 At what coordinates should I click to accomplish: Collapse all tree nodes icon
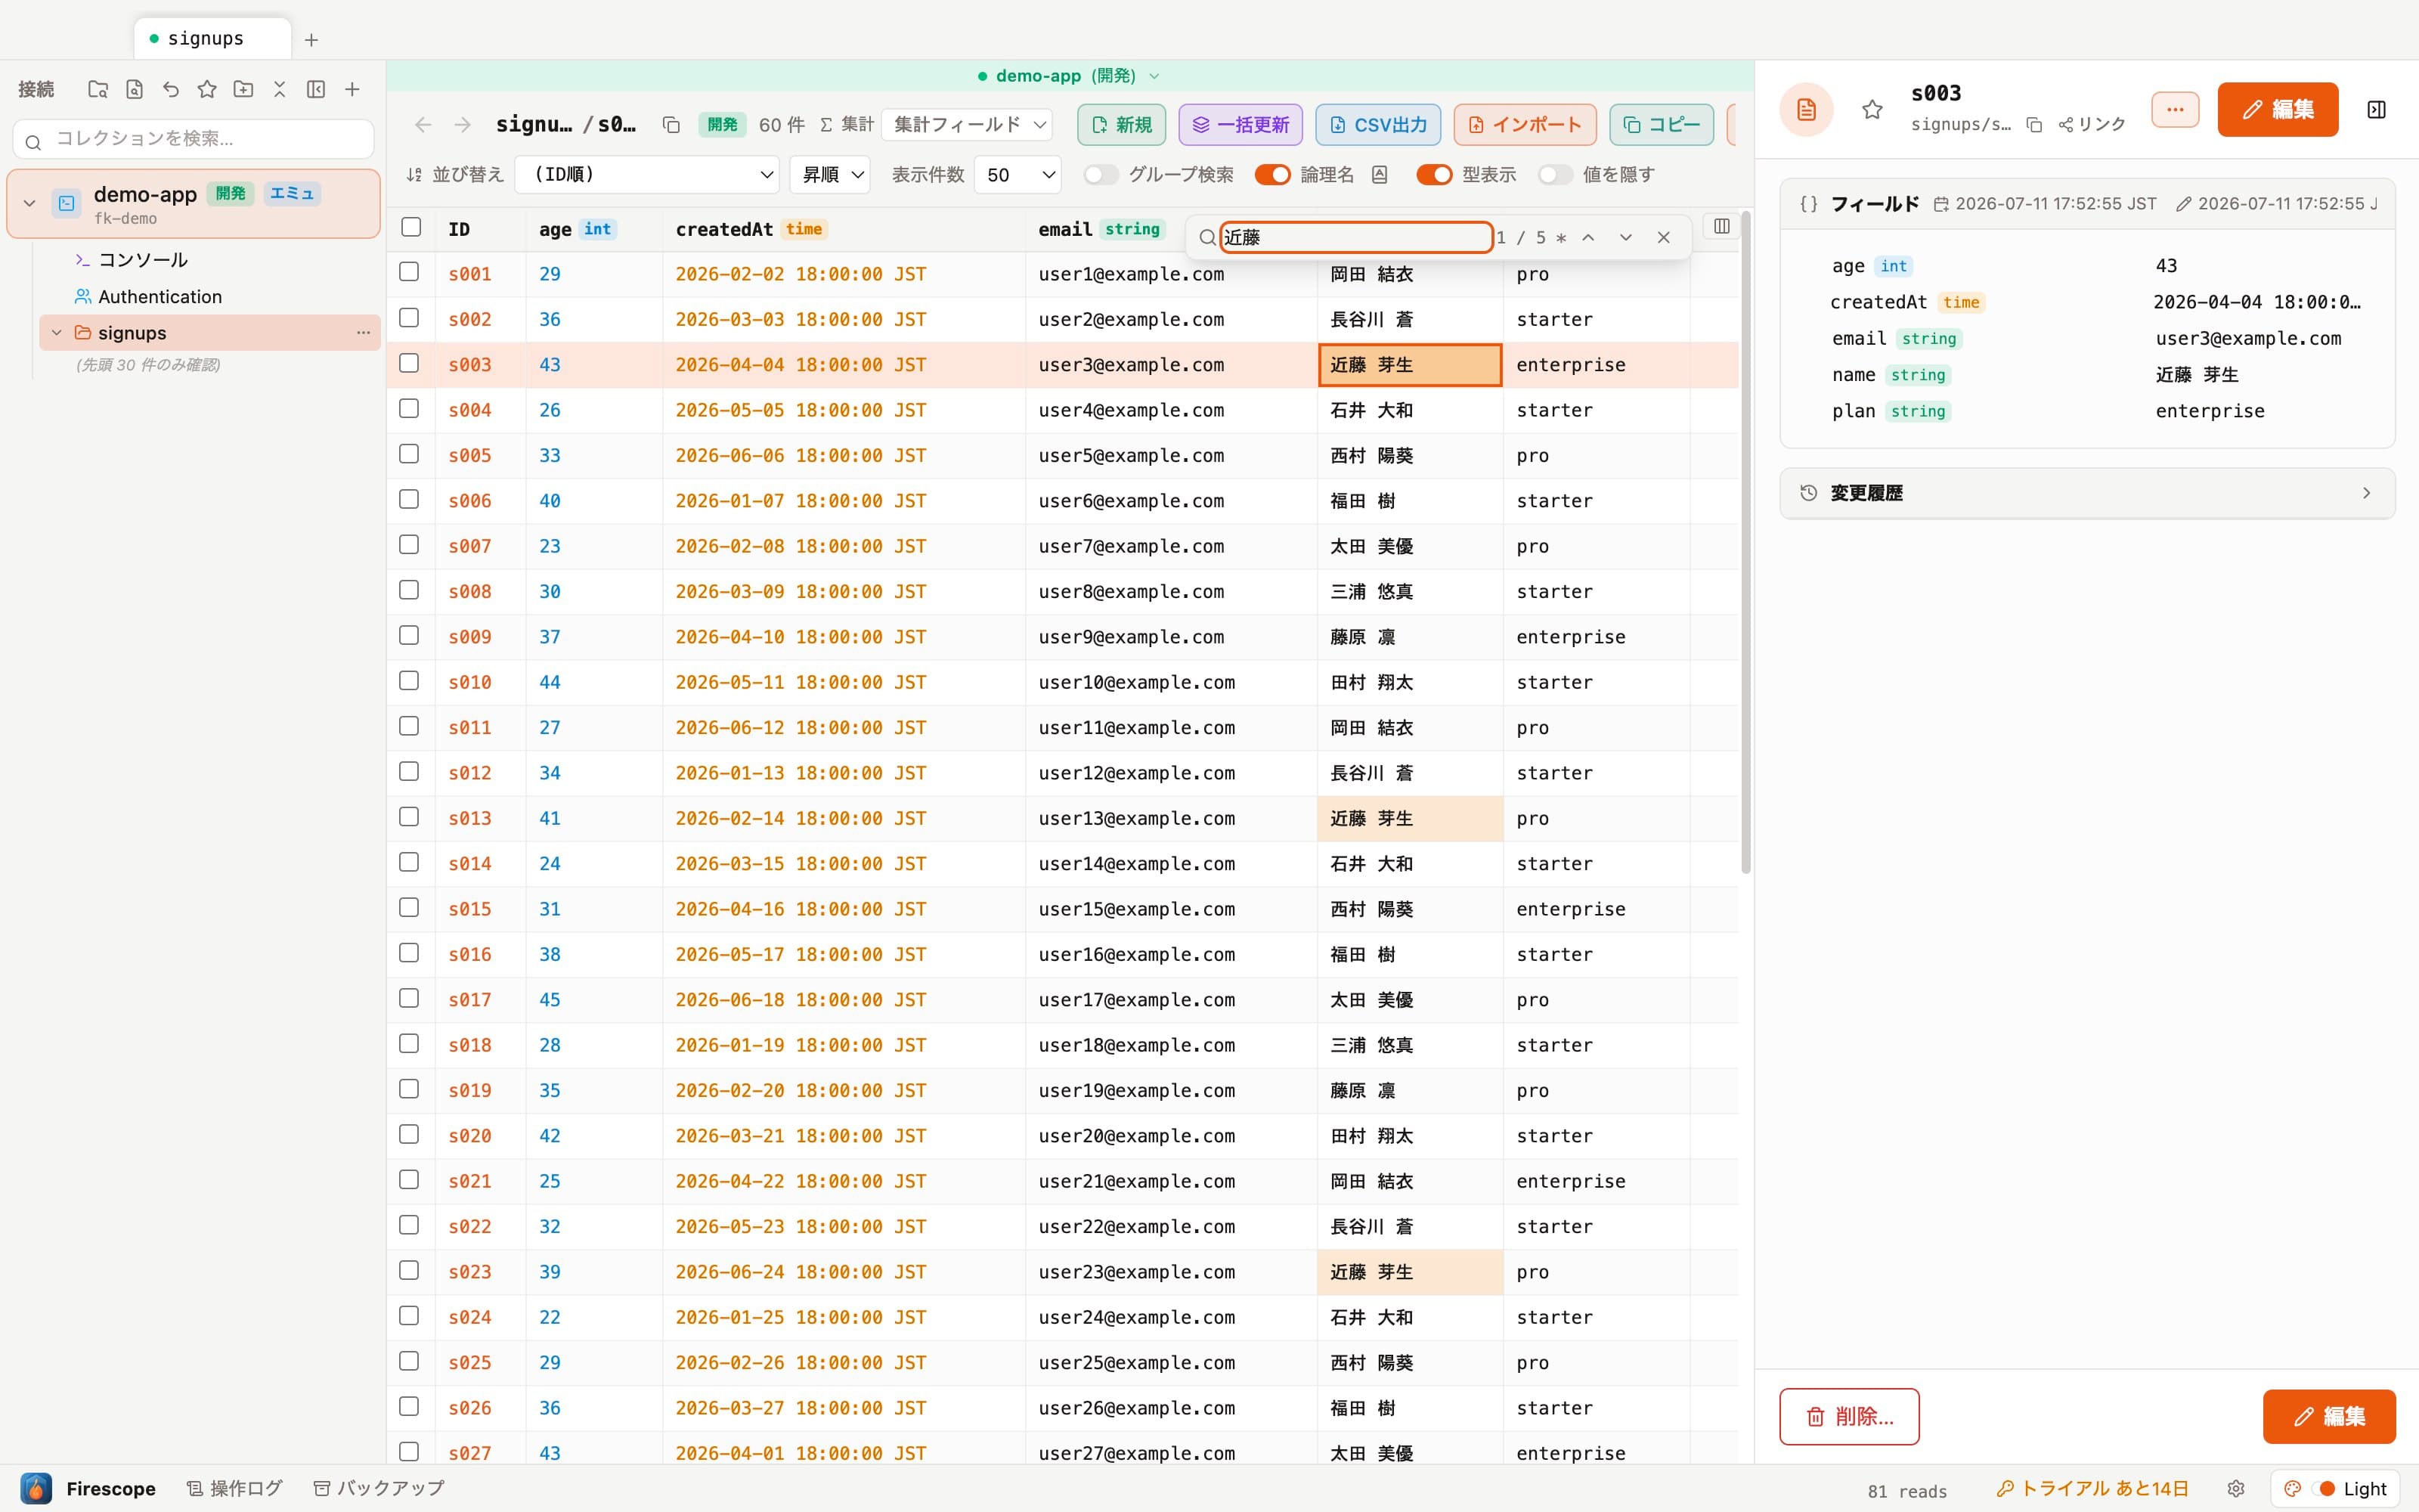coord(280,89)
